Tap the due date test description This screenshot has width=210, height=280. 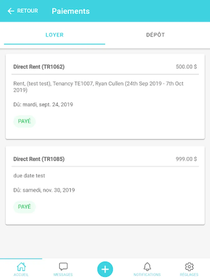click(x=29, y=176)
